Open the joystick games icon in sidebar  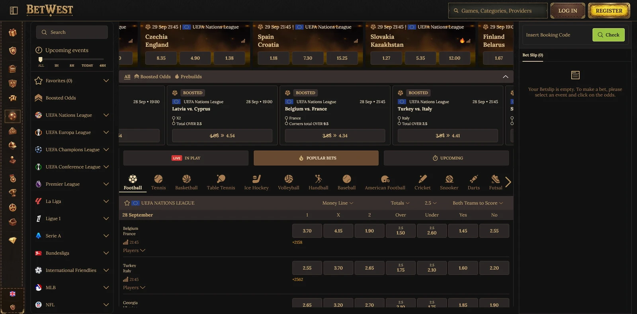pyautogui.click(x=13, y=160)
